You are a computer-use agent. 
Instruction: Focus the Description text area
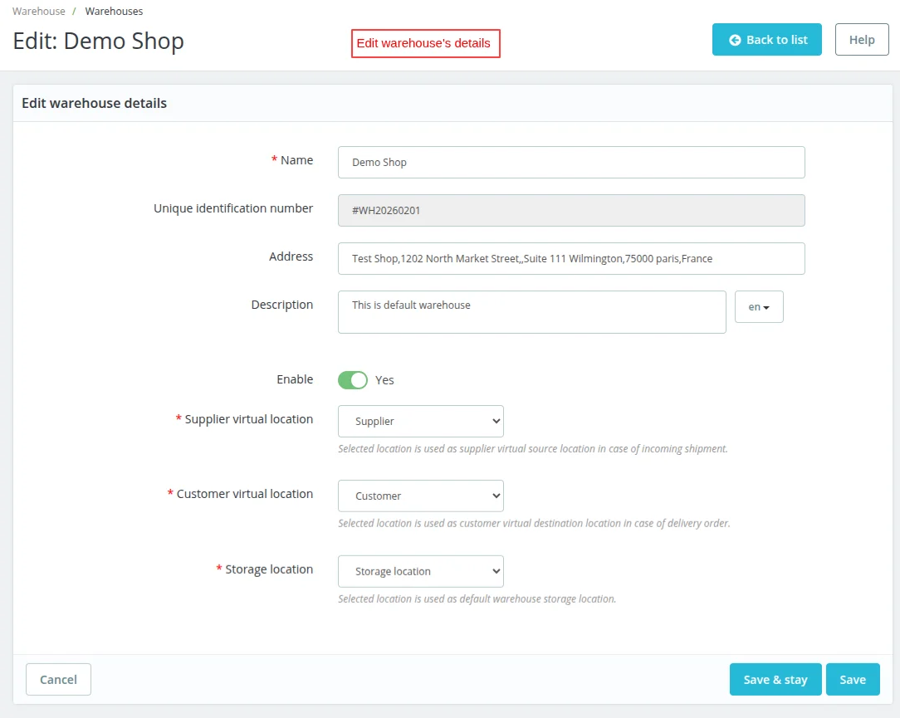(x=531, y=312)
